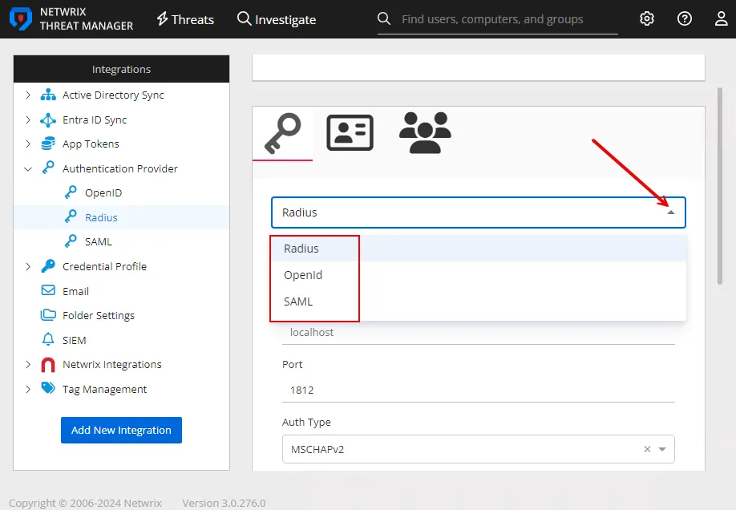The image size is (736, 510).
Task: Collapse the provider type dropdown arrow
Action: point(671,212)
